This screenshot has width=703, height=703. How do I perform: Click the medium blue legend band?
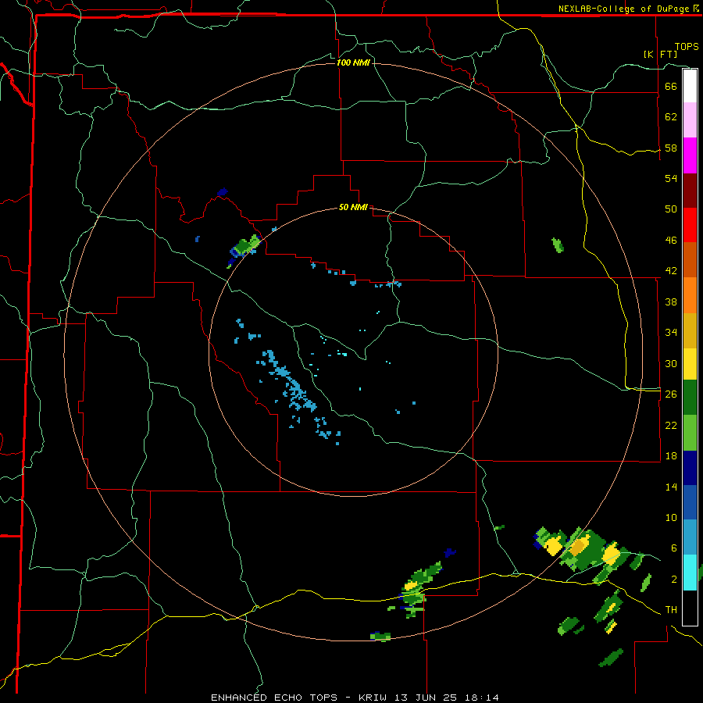click(690, 502)
